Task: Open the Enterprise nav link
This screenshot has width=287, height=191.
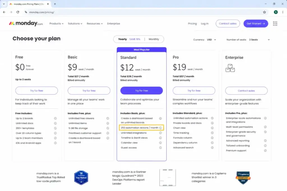Action: coord(114,23)
